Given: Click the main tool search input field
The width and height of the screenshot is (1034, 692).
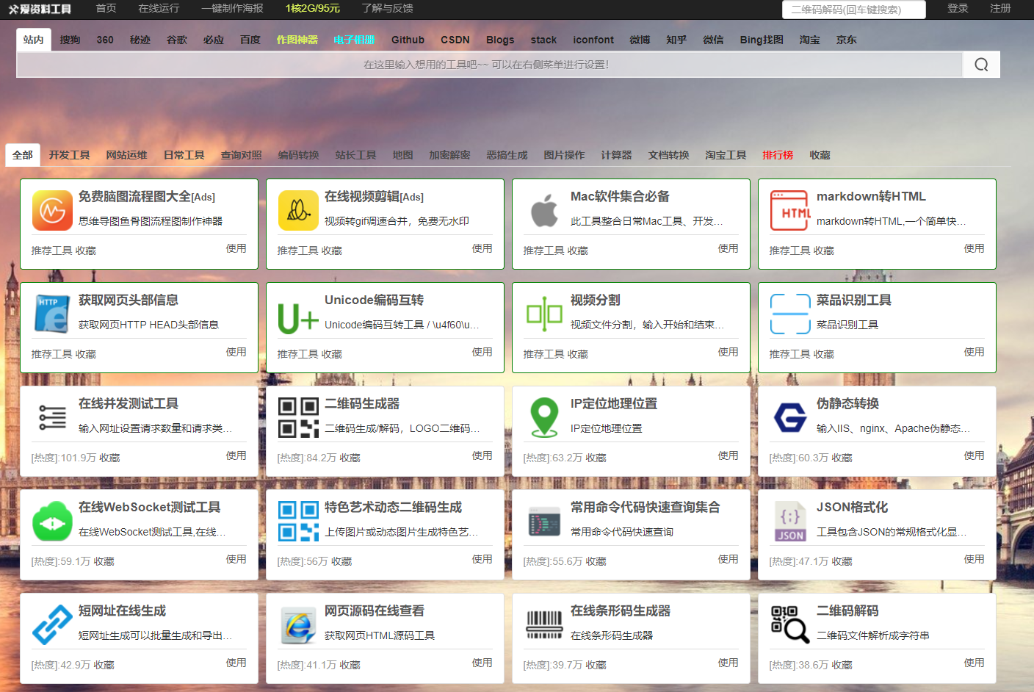Looking at the screenshot, I should (x=489, y=65).
